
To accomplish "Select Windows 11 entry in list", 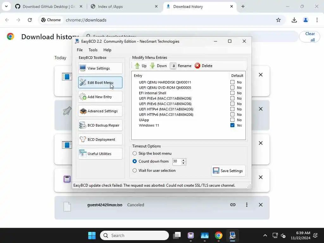I will coord(149,125).
